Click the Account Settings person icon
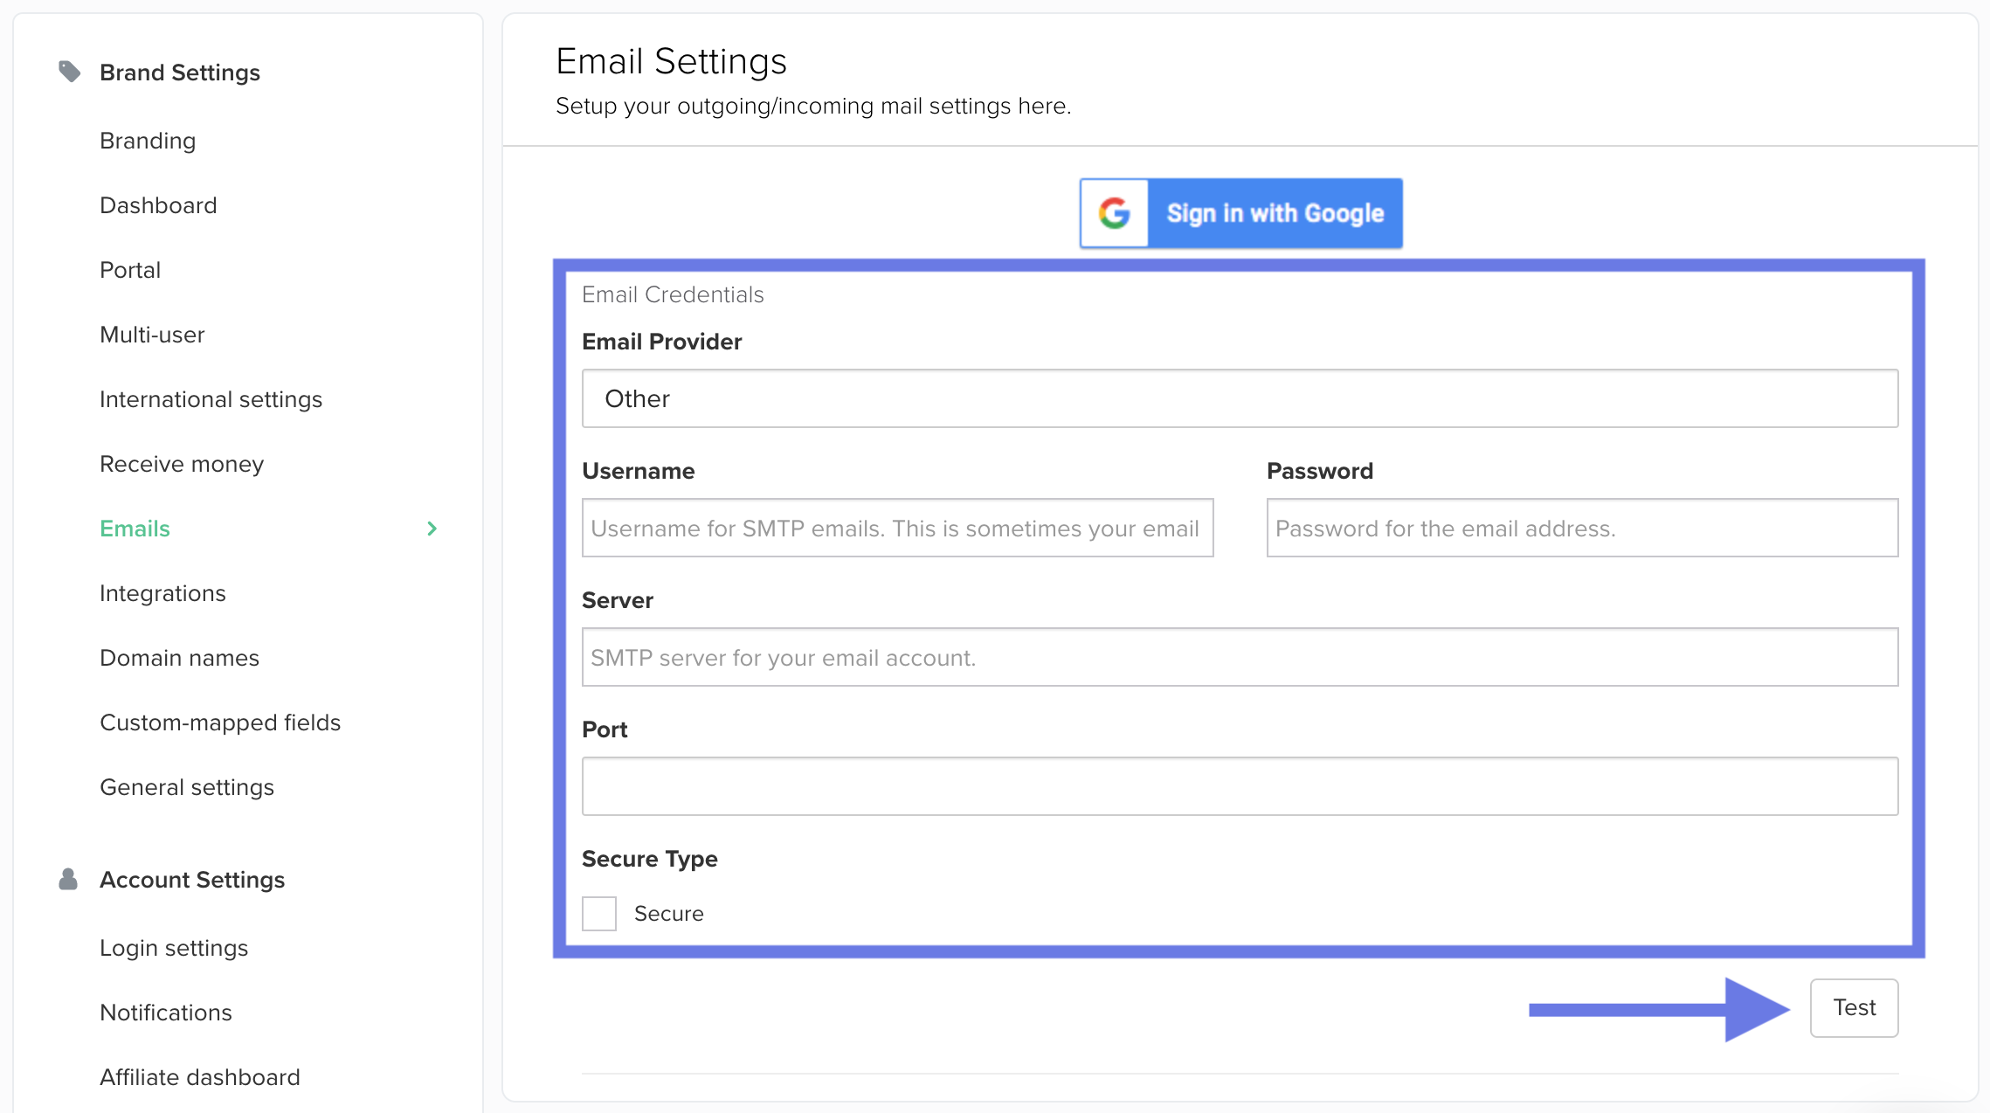 [68, 879]
